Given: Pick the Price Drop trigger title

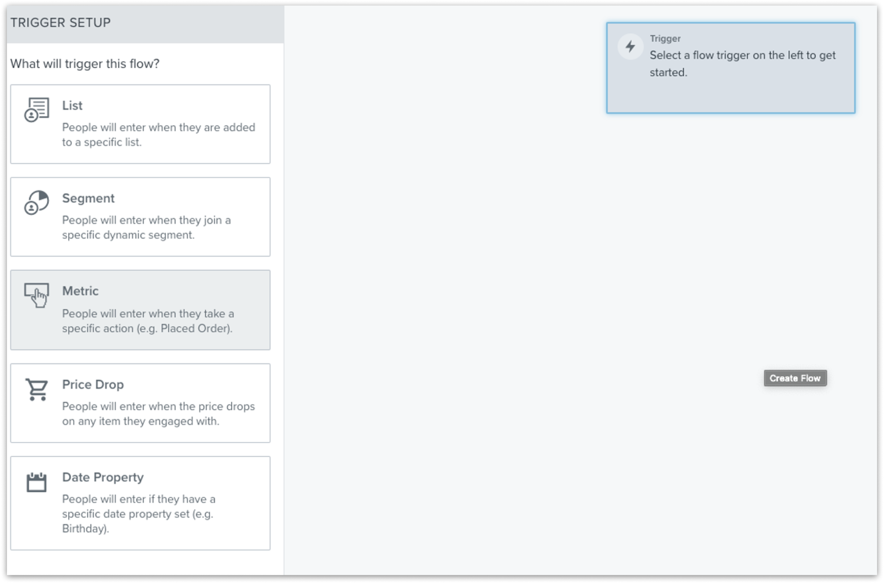Looking at the screenshot, I should click(x=93, y=384).
